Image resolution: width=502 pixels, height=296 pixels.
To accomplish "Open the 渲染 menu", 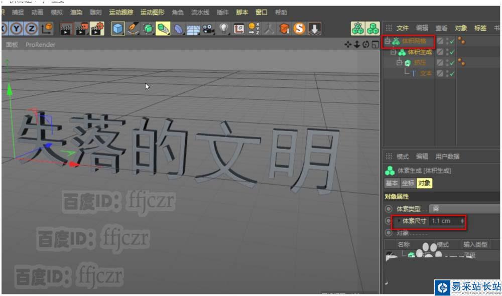I will [76, 12].
